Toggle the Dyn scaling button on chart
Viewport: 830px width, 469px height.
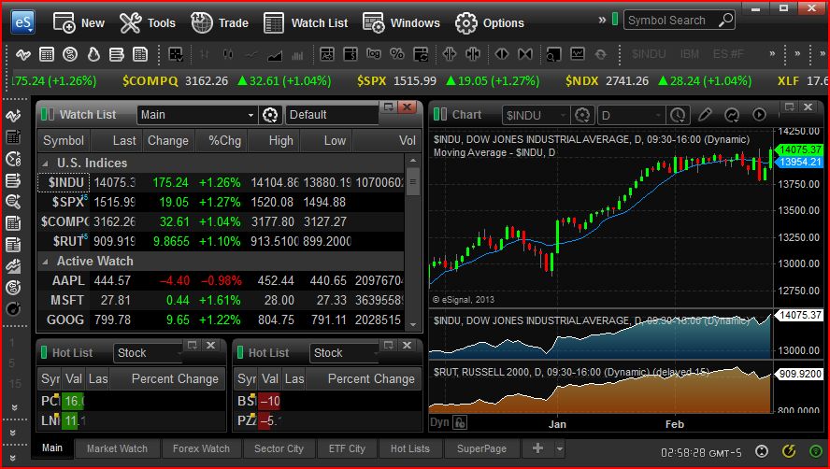[x=440, y=422]
